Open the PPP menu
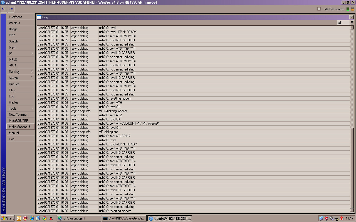The width and height of the screenshot is (356, 222). pyautogui.click(x=21, y=35)
